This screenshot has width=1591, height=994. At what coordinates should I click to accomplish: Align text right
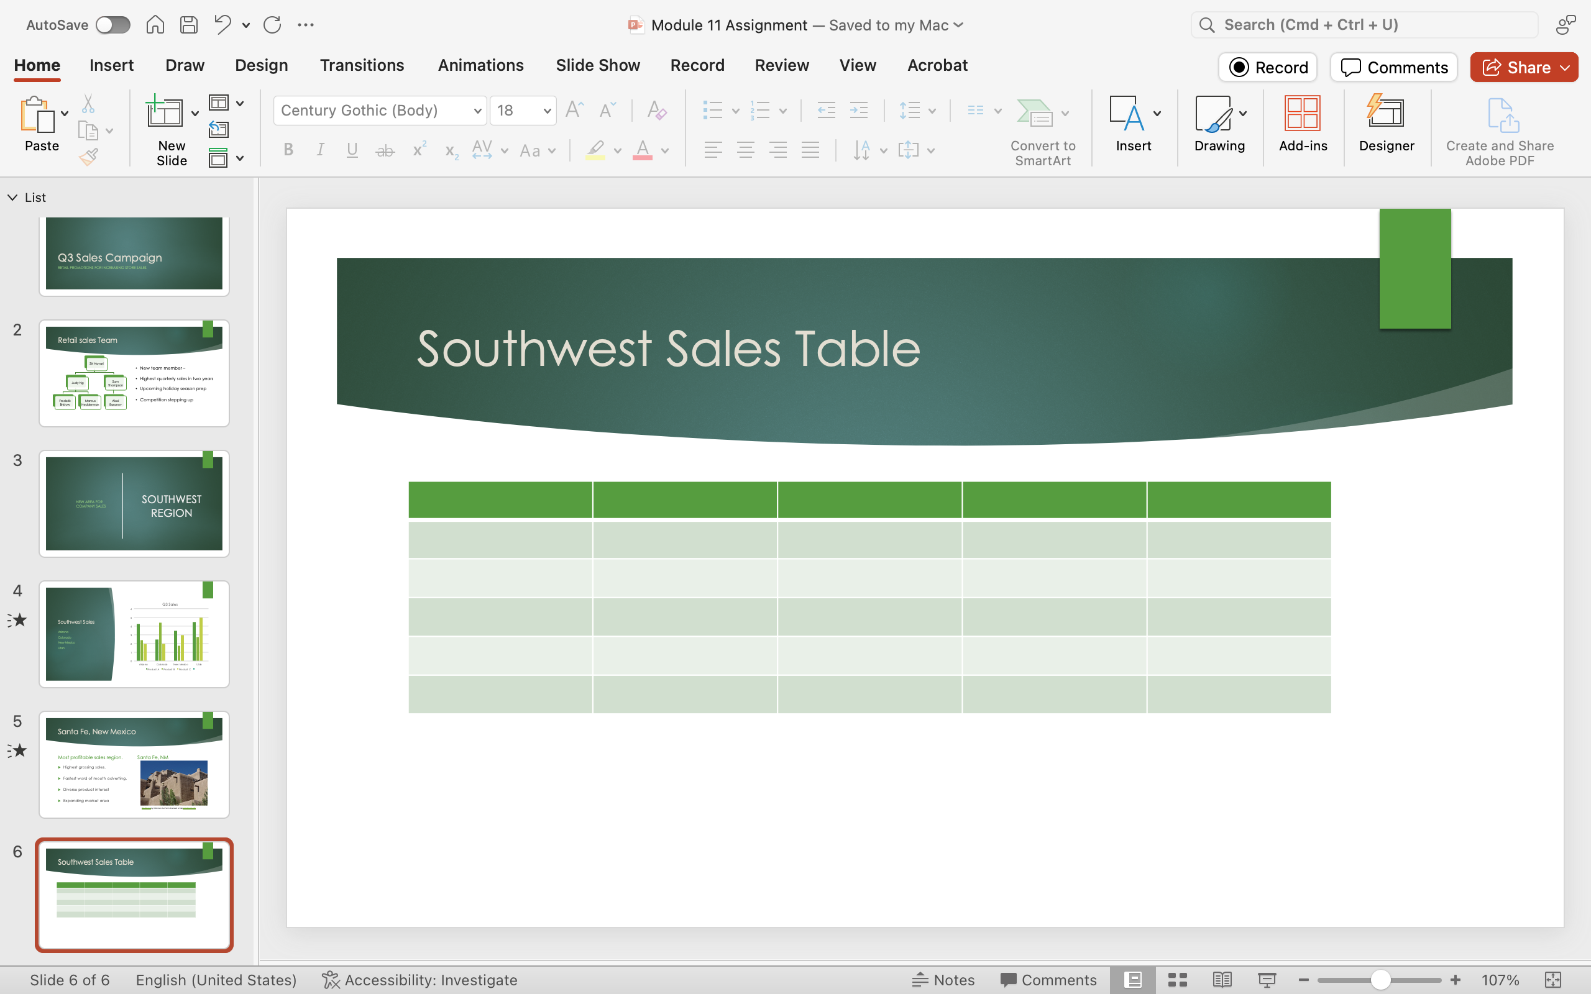coord(777,150)
